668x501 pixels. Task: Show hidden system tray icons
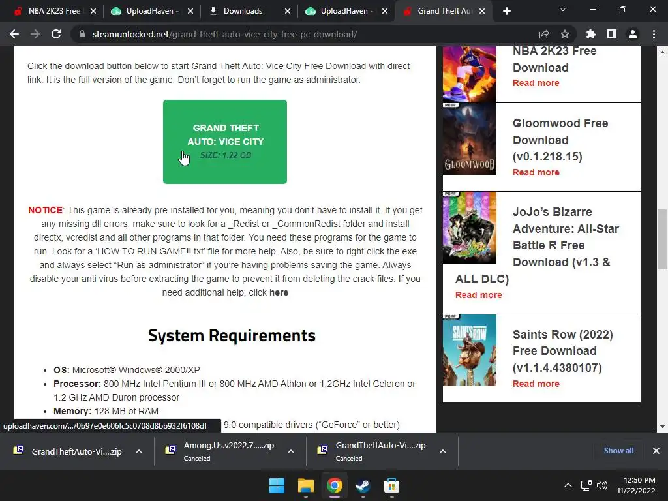pos(568,485)
